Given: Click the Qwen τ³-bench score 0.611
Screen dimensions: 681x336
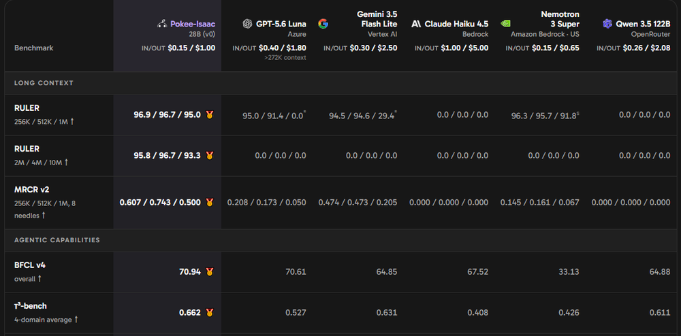Looking at the screenshot, I should (660, 312).
